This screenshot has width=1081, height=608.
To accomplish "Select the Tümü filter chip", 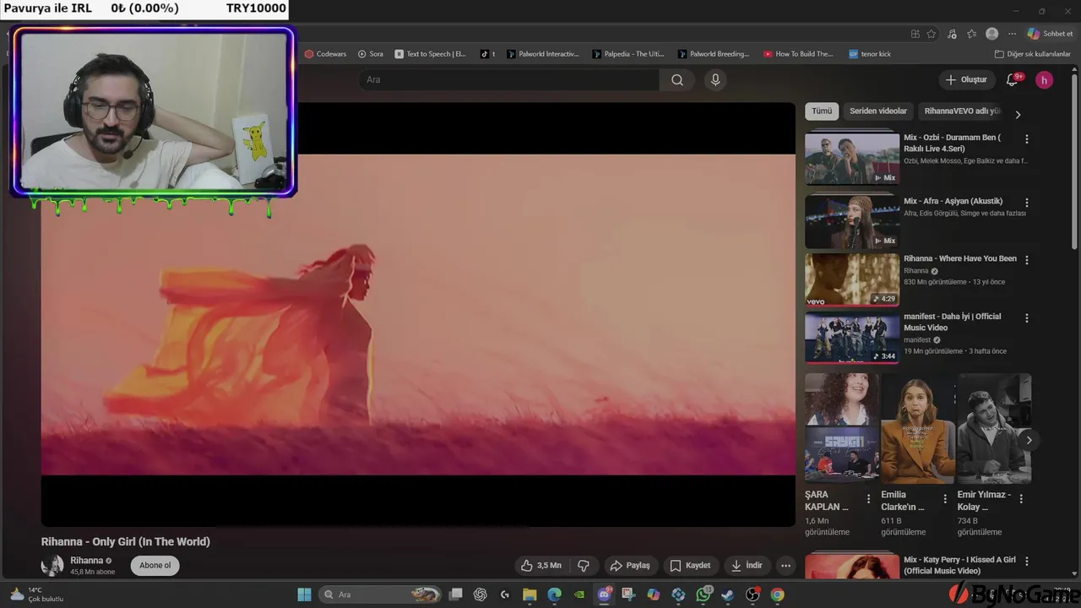I will (822, 111).
